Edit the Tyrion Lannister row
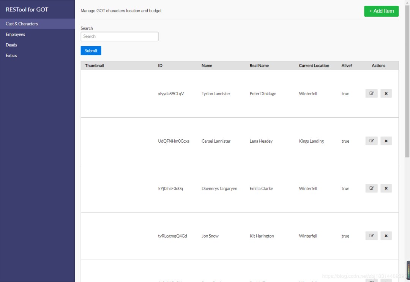This screenshot has width=410, height=282. coord(371,94)
